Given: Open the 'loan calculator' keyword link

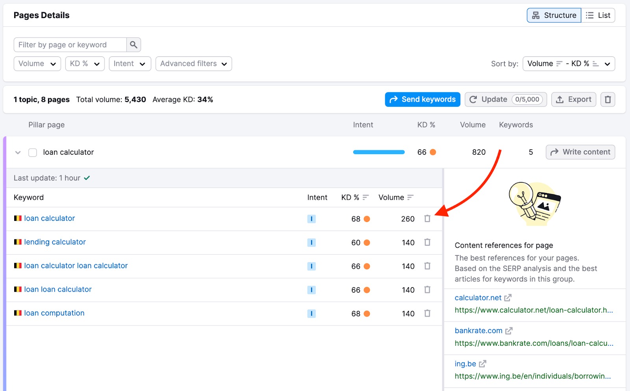Looking at the screenshot, I should pyautogui.click(x=50, y=218).
